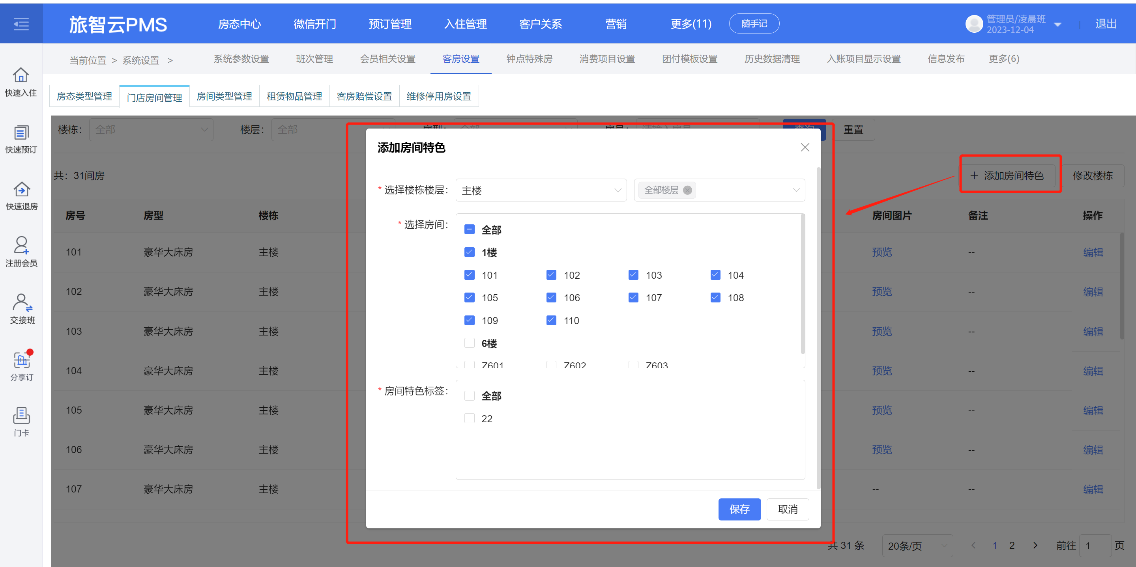
Task: Click the 随手记 button
Action: pyautogui.click(x=754, y=23)
